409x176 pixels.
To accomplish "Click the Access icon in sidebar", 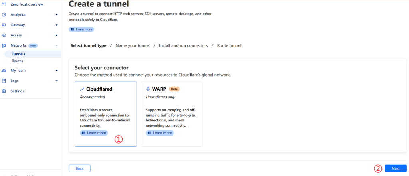I will pos(4,35).
